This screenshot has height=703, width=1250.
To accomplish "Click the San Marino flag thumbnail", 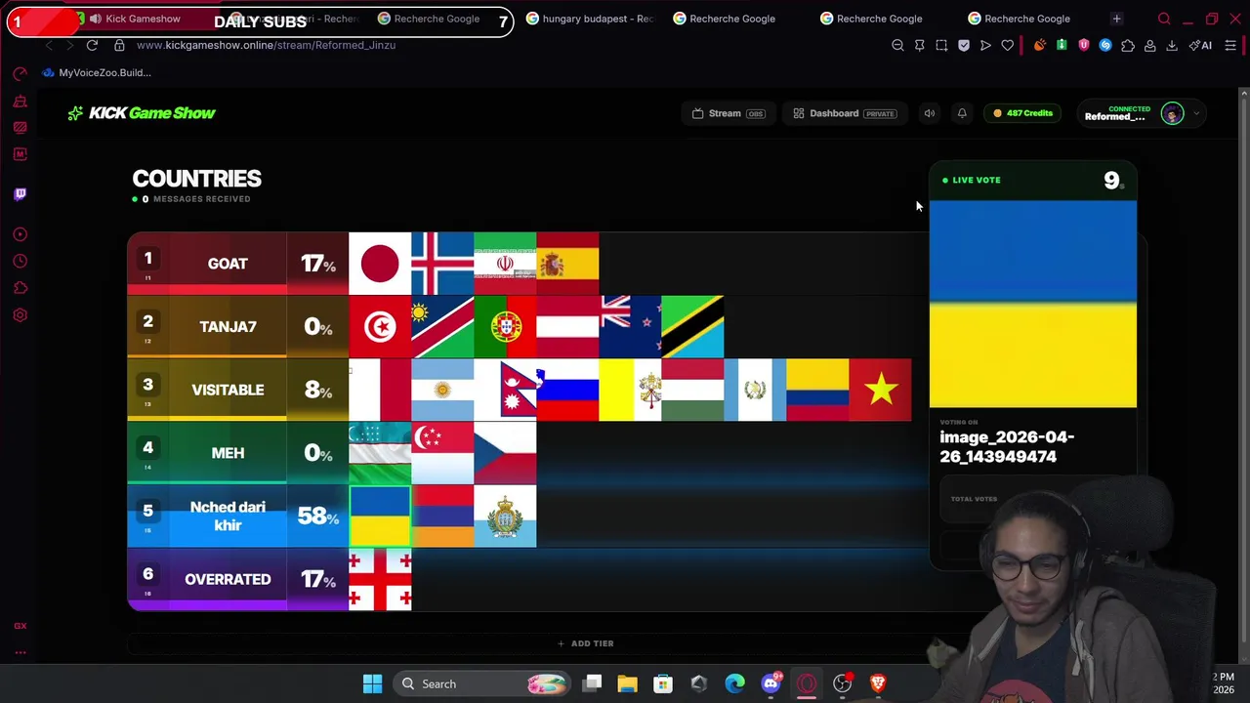I will tap(505, 516).
